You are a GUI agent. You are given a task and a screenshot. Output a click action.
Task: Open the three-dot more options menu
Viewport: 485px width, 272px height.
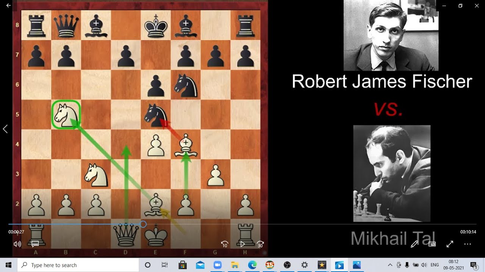(468, 244)
